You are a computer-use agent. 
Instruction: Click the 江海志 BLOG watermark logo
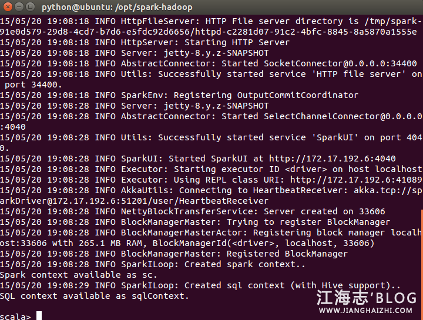(366, 297)
